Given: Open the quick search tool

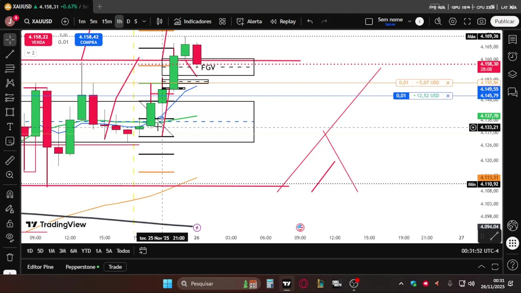Looking at the screenshot, I should 438,22.
